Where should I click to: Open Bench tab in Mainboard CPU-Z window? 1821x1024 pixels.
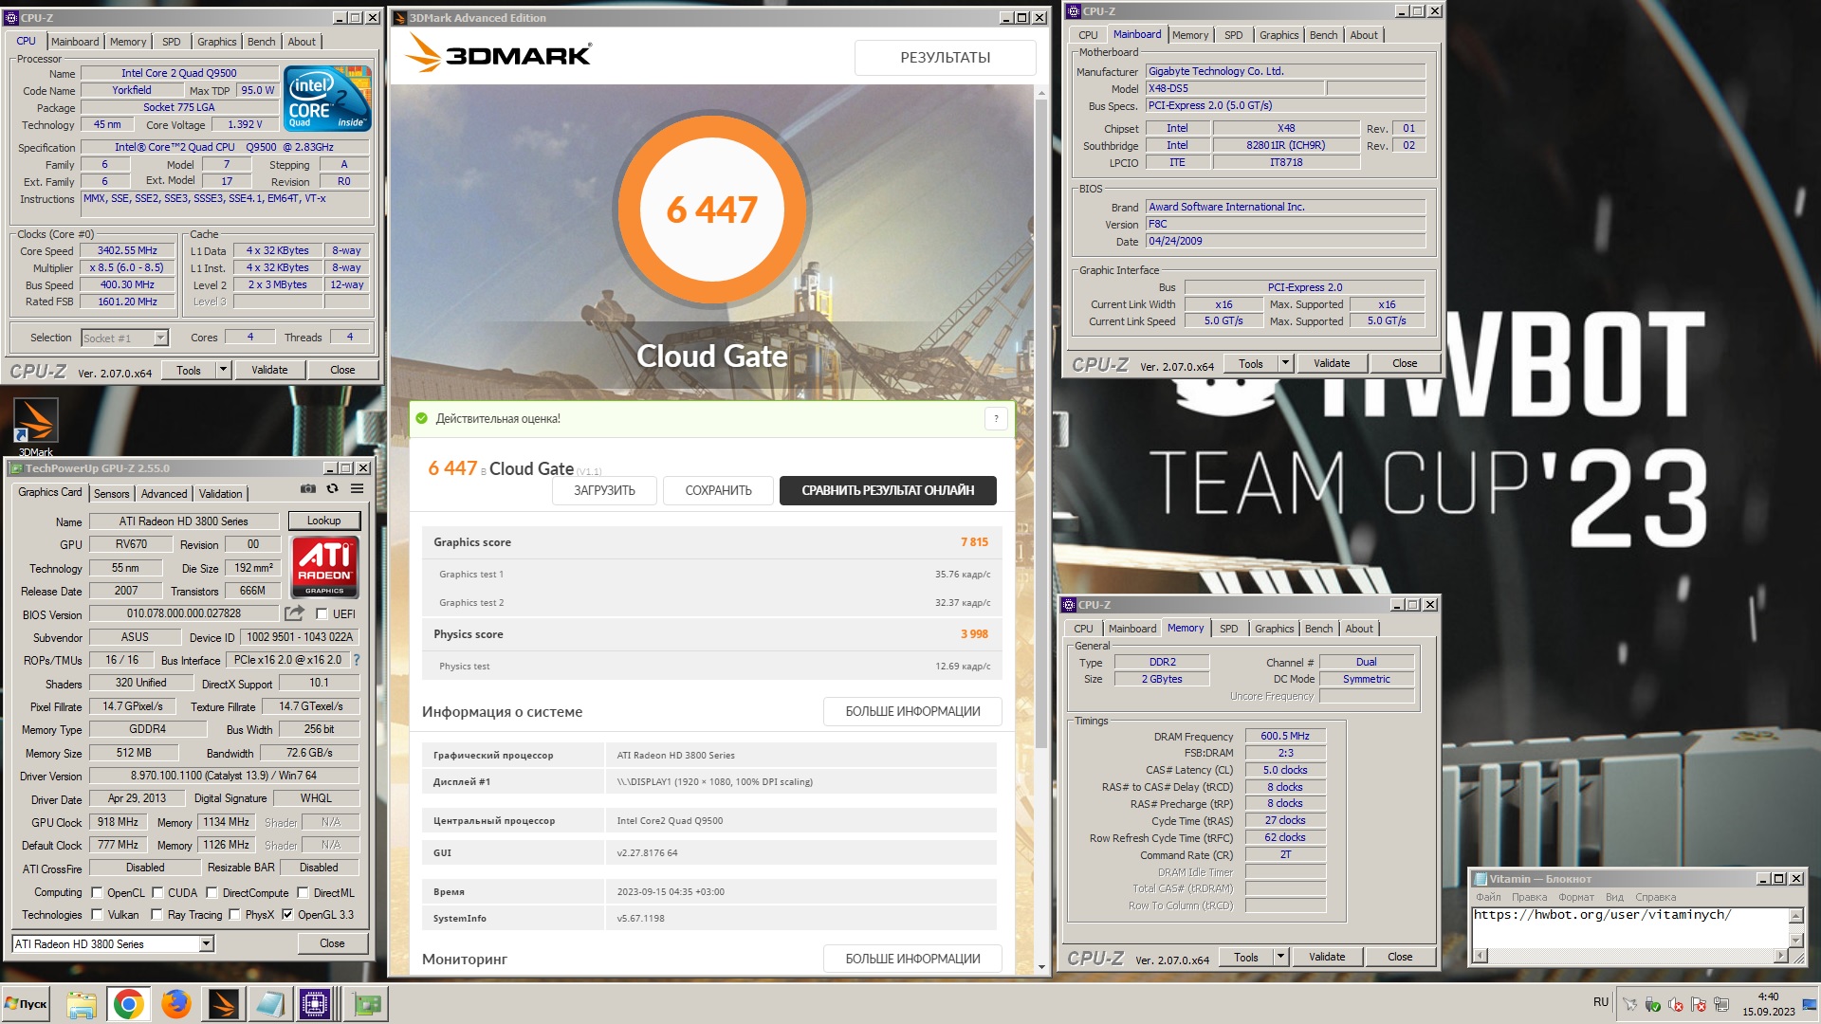(1323, 35)
